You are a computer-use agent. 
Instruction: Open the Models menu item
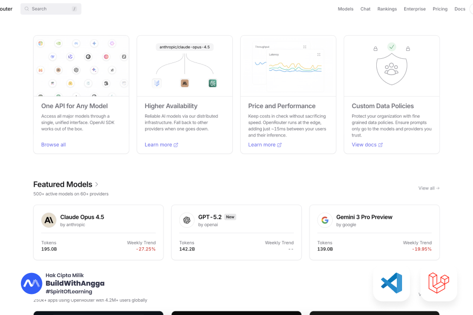(345, 9)
